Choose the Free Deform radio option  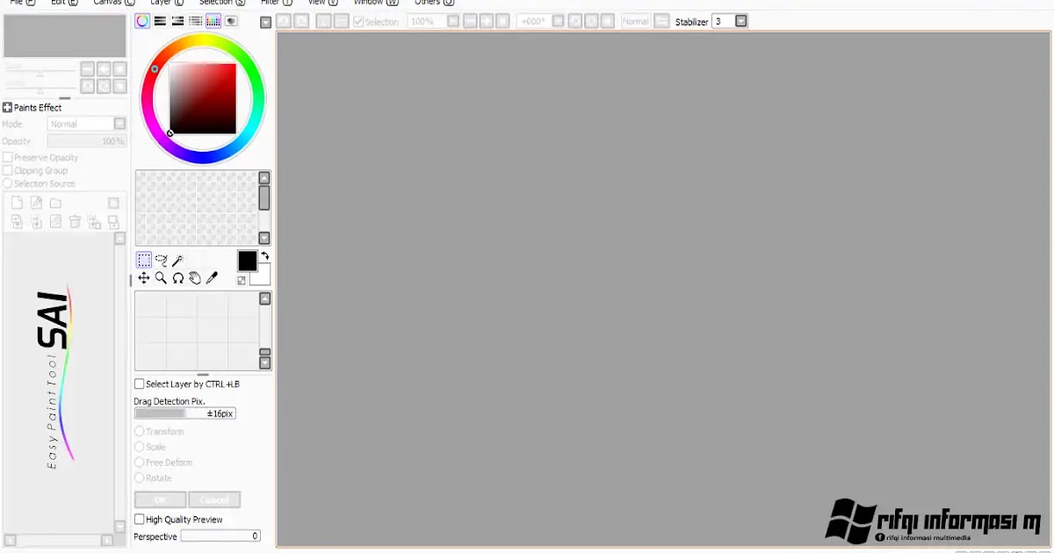(x=139, y=463)
